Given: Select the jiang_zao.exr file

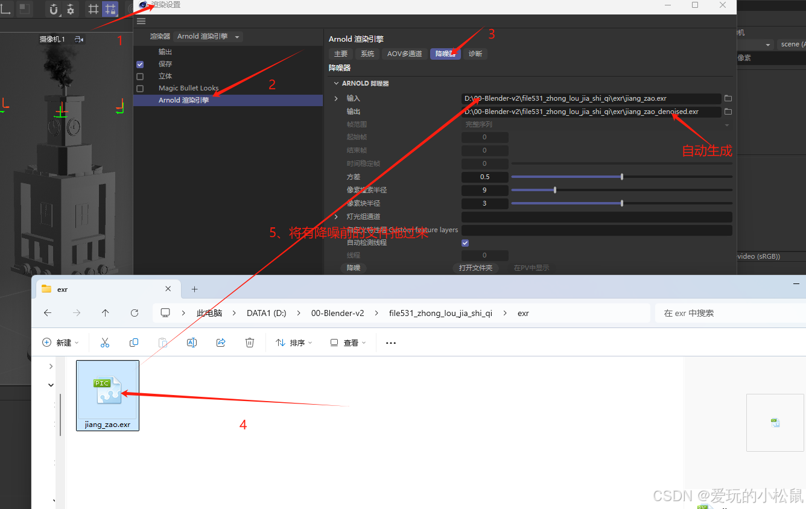Looking at the screenshot, I should (108, 396).
